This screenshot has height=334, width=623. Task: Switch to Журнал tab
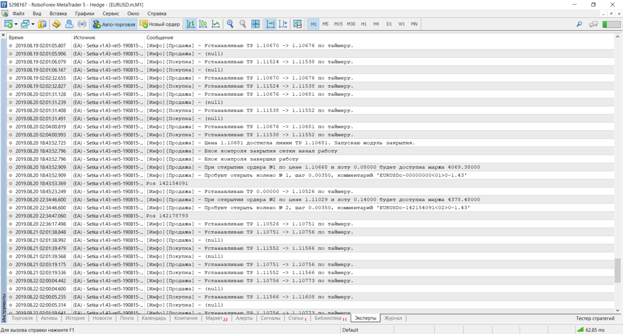point(393,318)
